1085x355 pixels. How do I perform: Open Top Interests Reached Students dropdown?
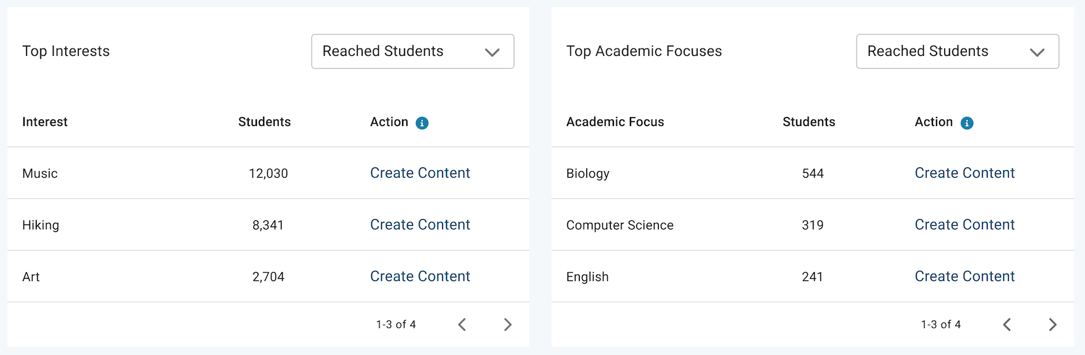(x=413, y=51)
